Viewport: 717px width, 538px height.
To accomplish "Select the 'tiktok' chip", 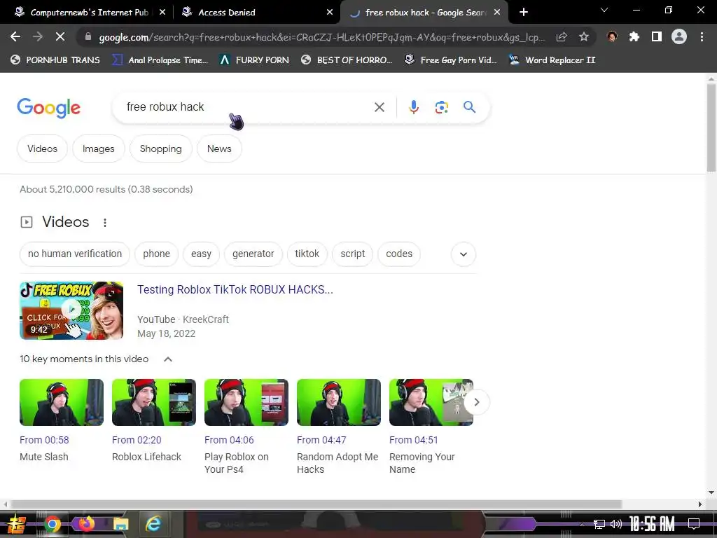I will point(307,254).
